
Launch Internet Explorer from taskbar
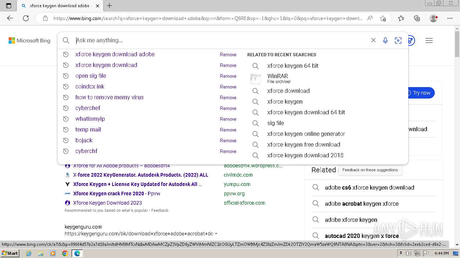point(29,253)
